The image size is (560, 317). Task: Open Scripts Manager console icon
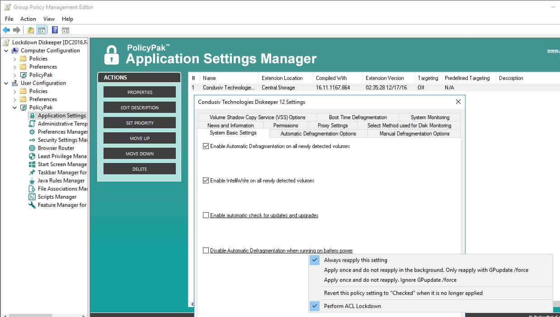(x=32, y=197)
